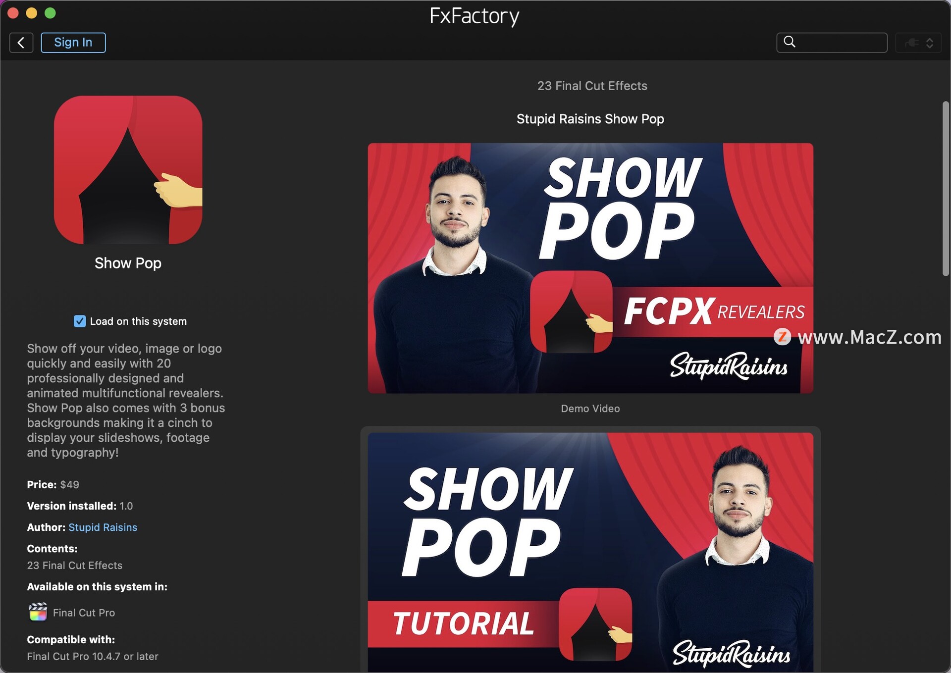Click the green fullscreen window button

(50, 13)
